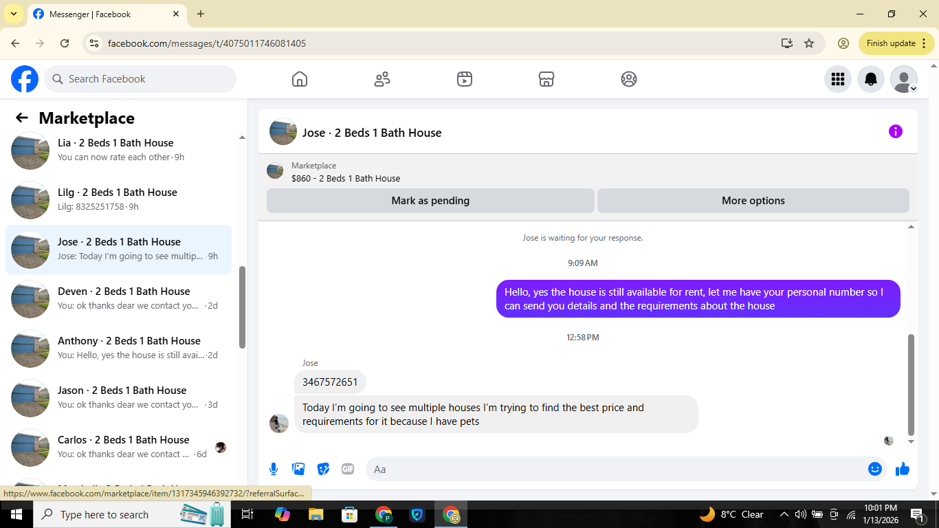Open Microsoft Store from taskbar
The image size is (939, 528).
350,514
